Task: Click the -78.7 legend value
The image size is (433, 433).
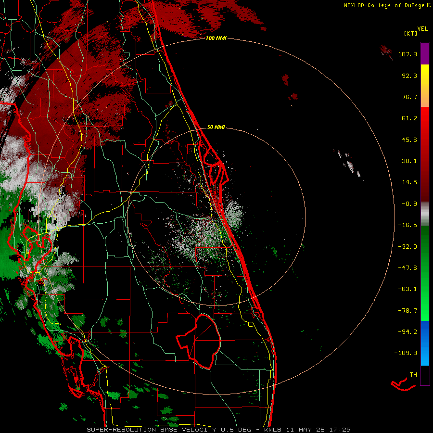Action: [x=408, y=311]
